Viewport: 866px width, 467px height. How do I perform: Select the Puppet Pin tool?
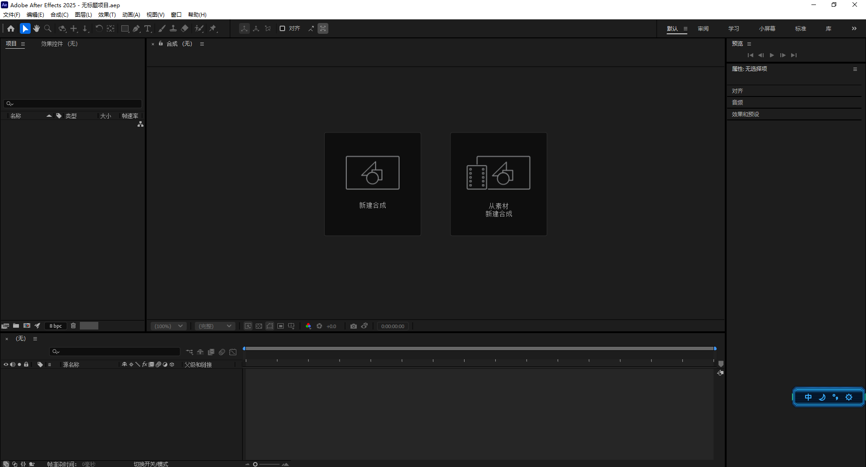click(213, 28)
